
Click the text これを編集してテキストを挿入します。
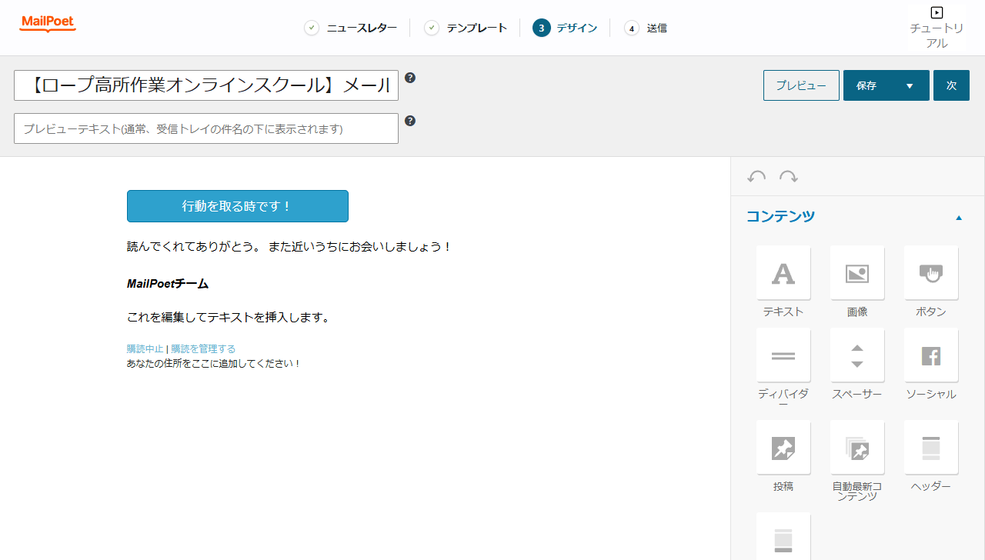point(229,317)
